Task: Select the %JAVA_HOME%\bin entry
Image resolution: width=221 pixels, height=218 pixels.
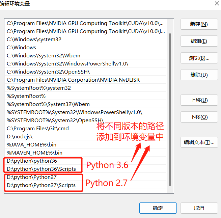Action: click(86, 145)
